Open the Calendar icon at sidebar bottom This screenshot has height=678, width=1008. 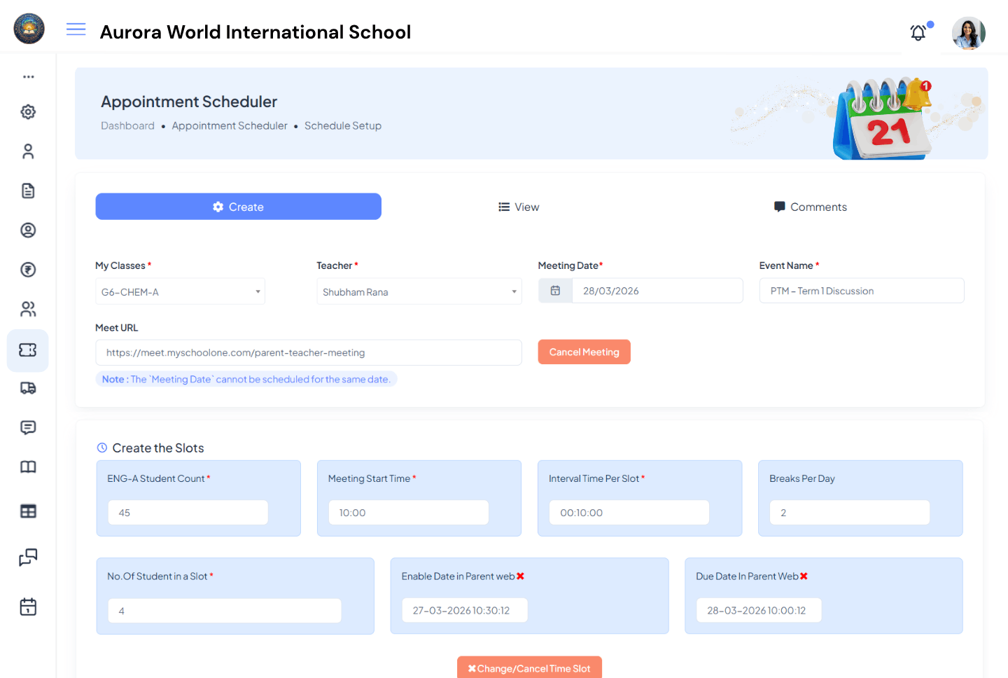28,607
